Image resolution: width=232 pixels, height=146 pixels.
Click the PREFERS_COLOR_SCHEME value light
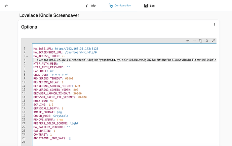point(74,123)
